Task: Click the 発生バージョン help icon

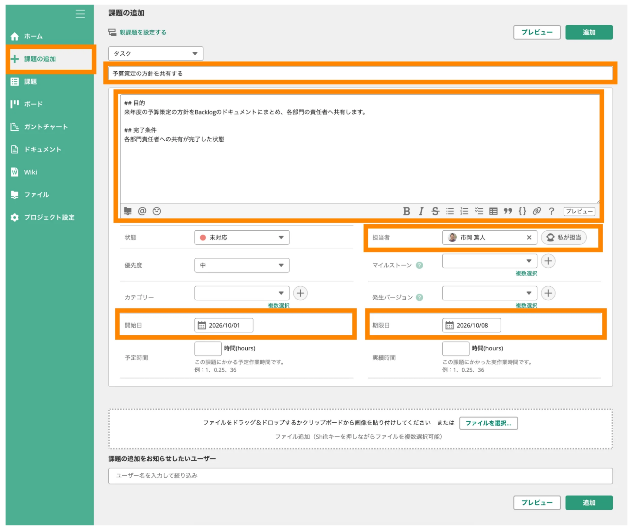Action: pyautogui.click(x=419, y=297)
